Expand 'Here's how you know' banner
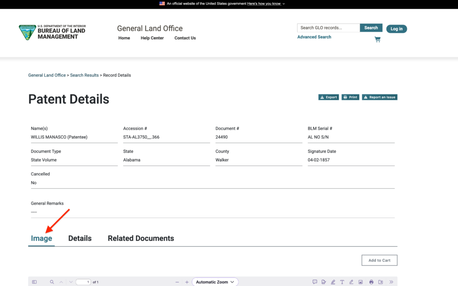458x286 pixels. 266,4
